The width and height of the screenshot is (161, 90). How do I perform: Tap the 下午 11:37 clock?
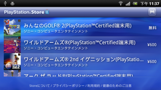150,4
